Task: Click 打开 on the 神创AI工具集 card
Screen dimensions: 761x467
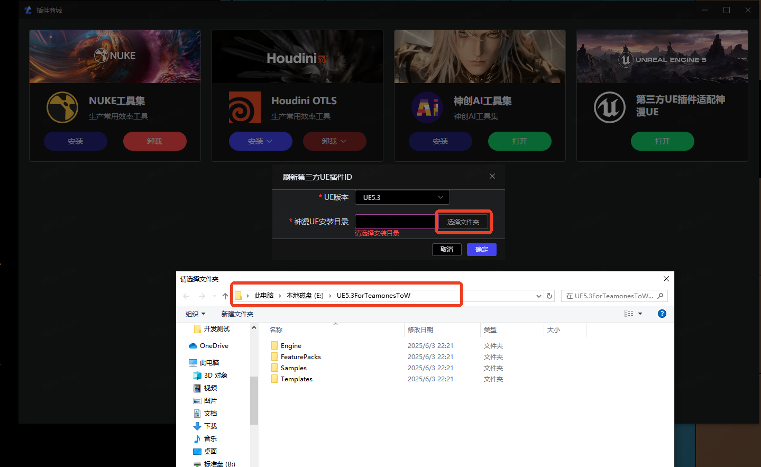Action: coord(520,141)
